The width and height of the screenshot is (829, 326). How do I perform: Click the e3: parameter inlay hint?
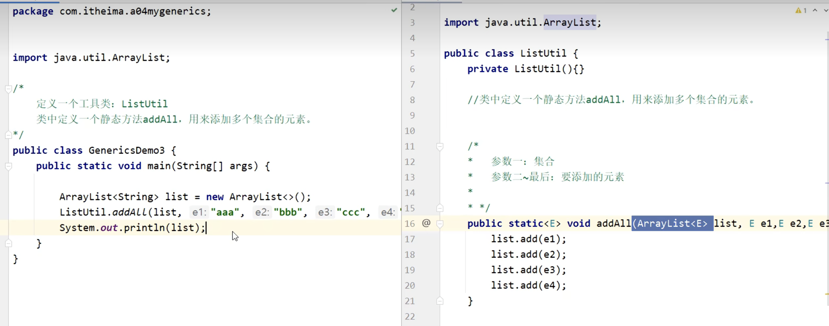point(324,212)
